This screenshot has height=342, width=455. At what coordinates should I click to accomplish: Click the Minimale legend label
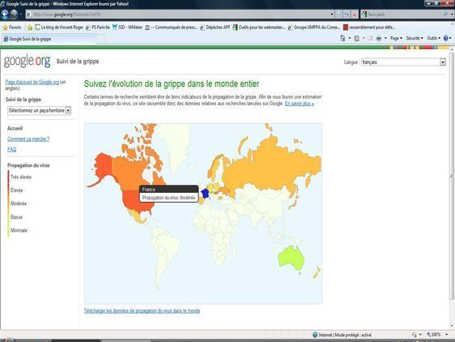(x=19, y=230)
